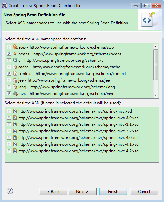Image resolution: width=164 pixels, height=202 pixels.
Task: Check the spring-mvc-4.1.xsd checkbox
Action: pyautogui.click(x=9, y=144)
